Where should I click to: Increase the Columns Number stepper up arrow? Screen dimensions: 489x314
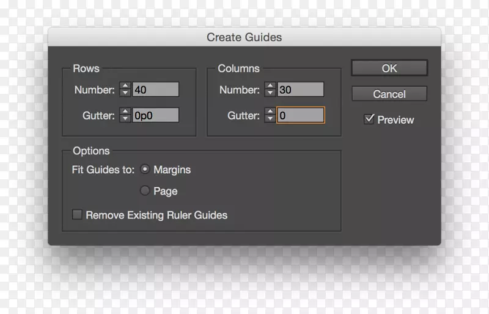click(270, 86)
